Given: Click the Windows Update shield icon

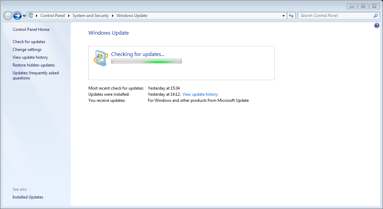Looking at the screenshot, I should 101,58.
